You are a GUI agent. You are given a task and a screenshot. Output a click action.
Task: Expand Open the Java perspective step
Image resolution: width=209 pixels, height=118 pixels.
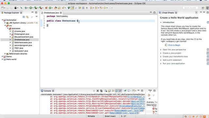pyautogui.click(x=161, y=49)
